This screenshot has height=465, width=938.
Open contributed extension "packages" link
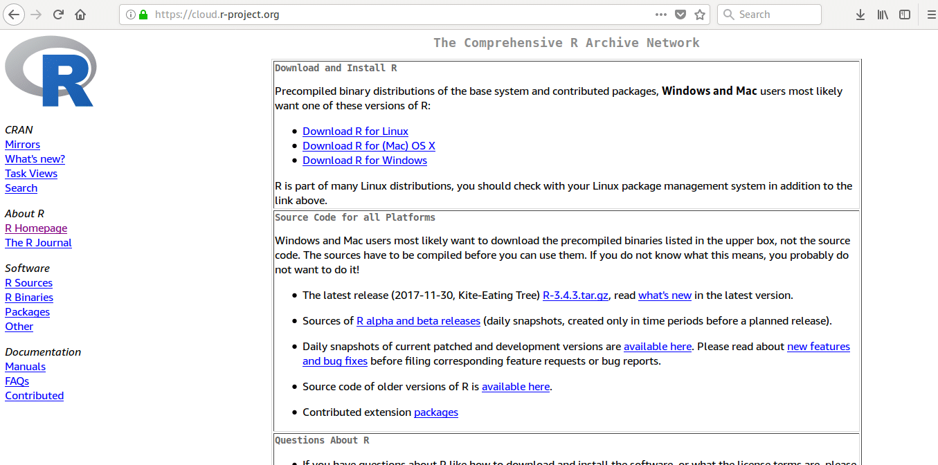click(436, 412)
